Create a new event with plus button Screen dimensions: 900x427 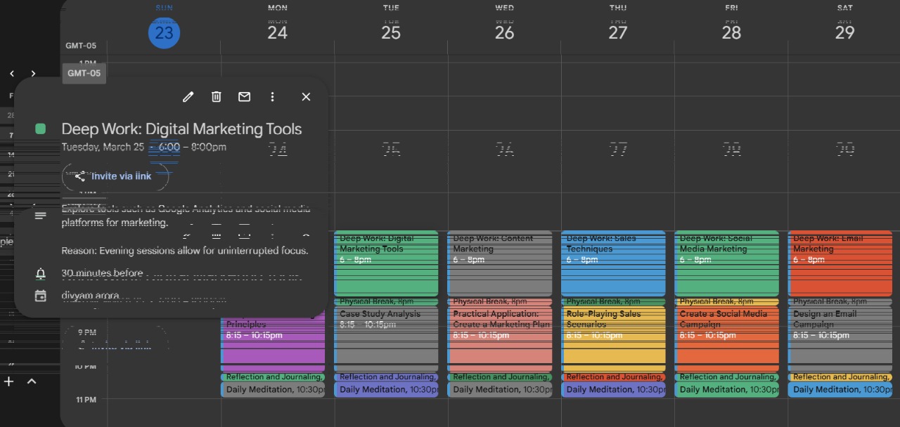coord(8,381)
